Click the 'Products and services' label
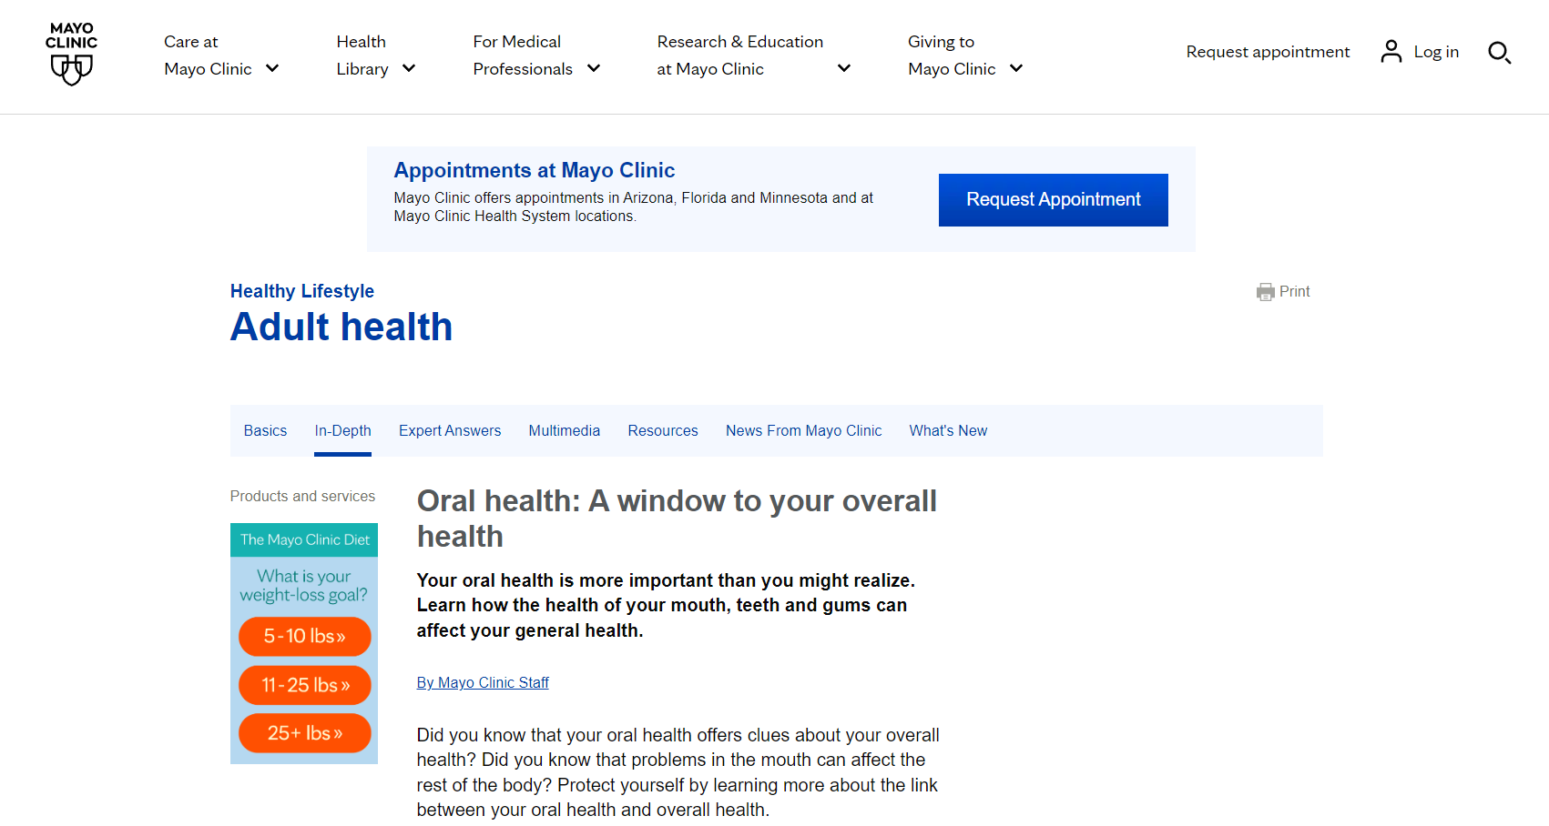The image size is (1549, 826). tap(302, 496)
